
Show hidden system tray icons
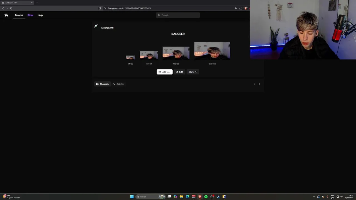(x=314, y=197)
